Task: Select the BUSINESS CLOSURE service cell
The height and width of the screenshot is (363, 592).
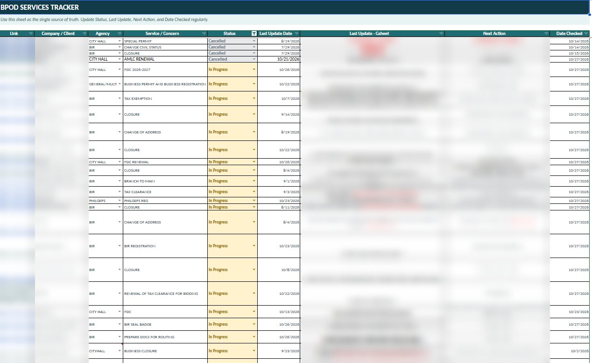Action: pyautogui.click(x=165, y=351)
